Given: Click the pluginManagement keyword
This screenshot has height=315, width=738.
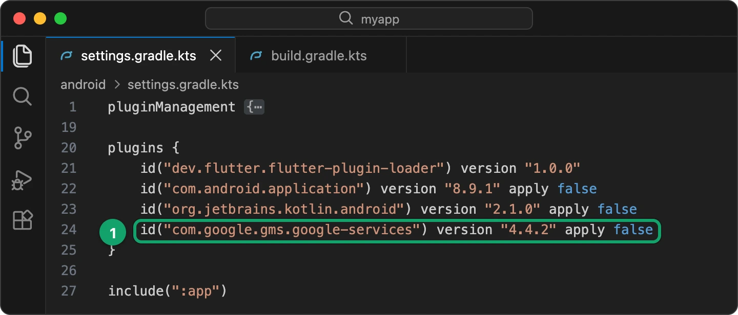Looking at the screenshot, I should tap(172, 107).
